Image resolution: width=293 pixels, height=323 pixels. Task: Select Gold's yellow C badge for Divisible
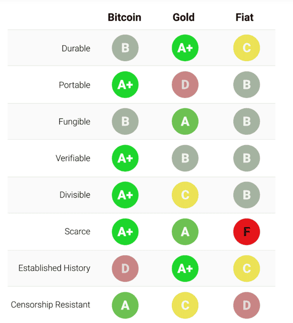[185, 195]
